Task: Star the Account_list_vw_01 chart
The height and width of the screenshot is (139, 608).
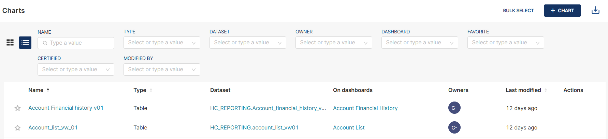Action: click(x=18, y=128)
